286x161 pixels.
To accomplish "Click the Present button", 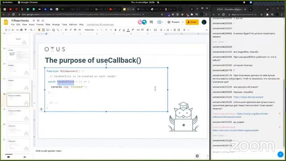I will [174, 22].
